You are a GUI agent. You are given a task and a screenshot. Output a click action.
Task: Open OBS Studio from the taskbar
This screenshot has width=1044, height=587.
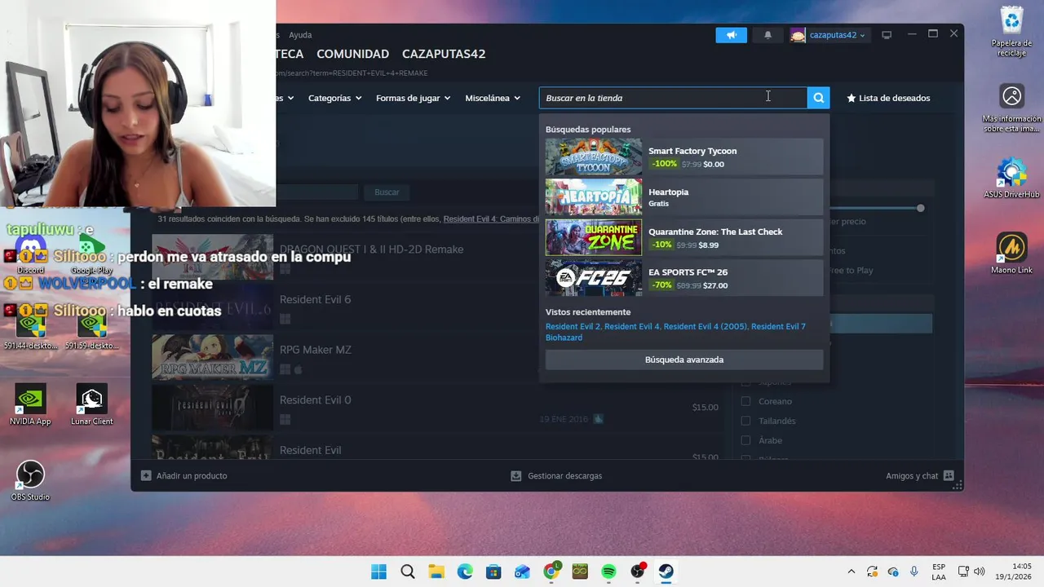coord(638,572)
